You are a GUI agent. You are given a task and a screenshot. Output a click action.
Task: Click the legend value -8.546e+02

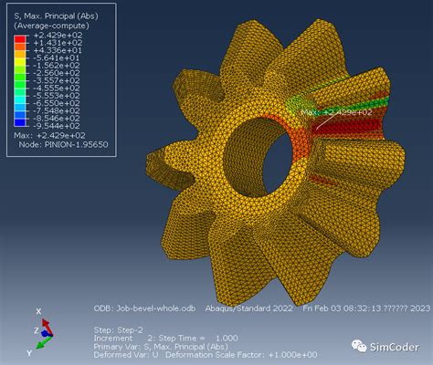[x=57, y=119]
